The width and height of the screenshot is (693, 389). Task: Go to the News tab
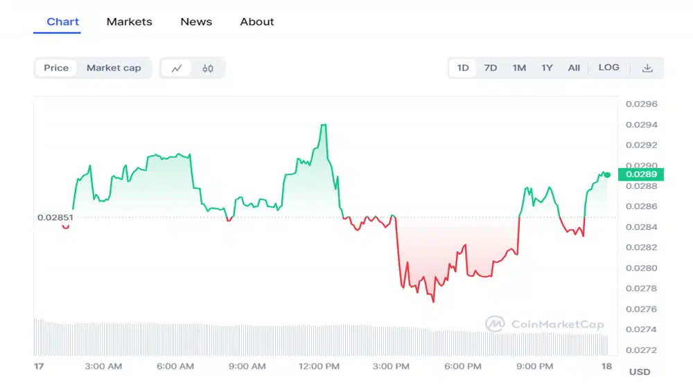[x=196, y=21]
